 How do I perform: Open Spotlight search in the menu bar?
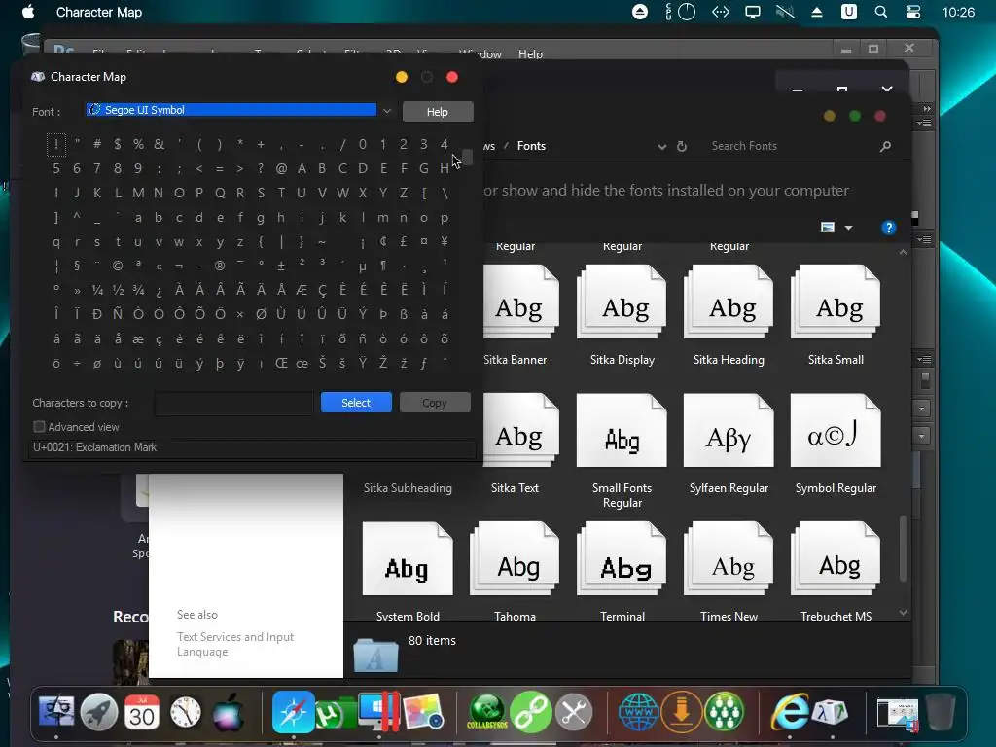point(881,12)
